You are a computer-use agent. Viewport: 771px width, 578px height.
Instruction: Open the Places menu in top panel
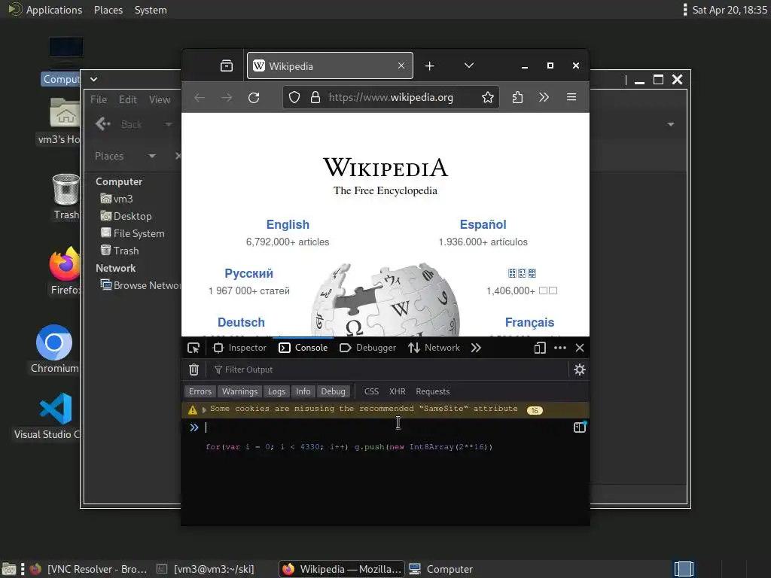point(108,10)
